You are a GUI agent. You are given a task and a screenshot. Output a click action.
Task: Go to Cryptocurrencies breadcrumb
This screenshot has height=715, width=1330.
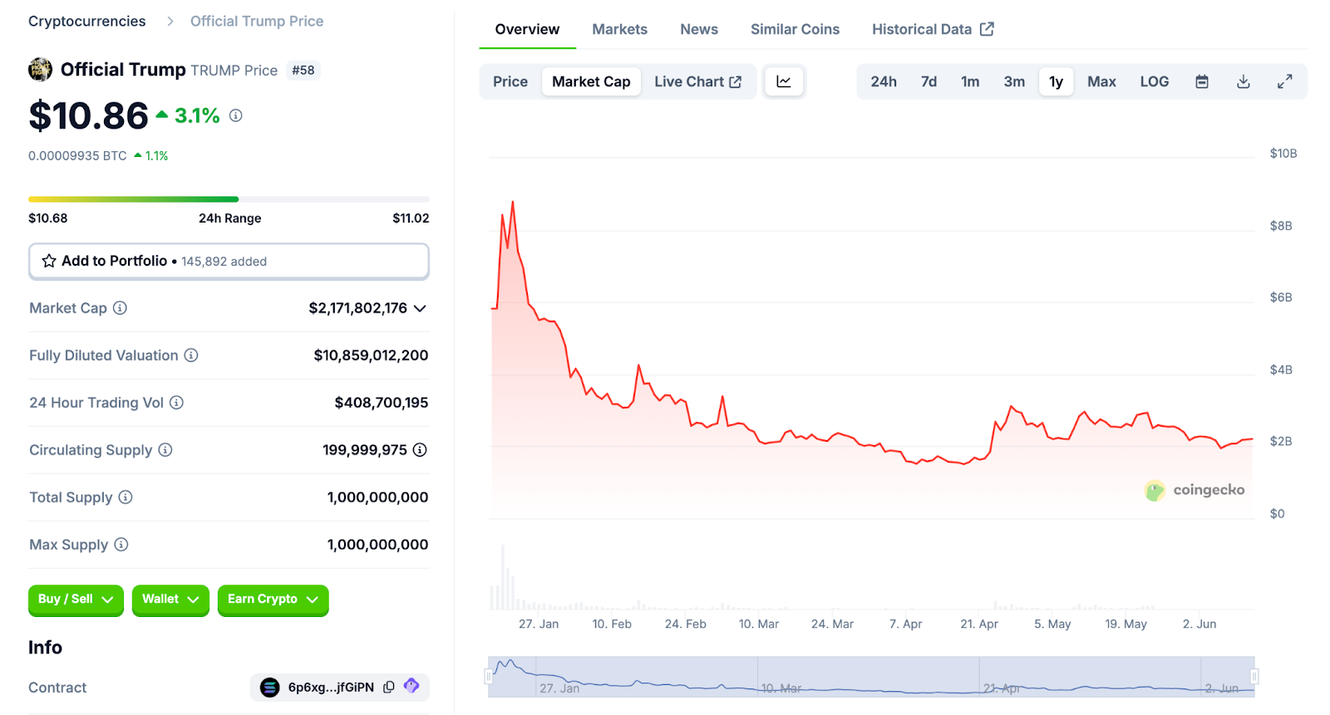click(86, 21)
